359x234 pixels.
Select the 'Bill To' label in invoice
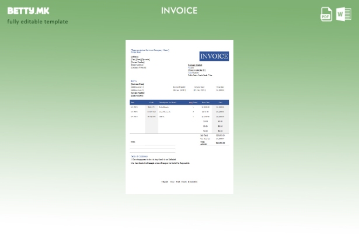click(x=134, y=81)
